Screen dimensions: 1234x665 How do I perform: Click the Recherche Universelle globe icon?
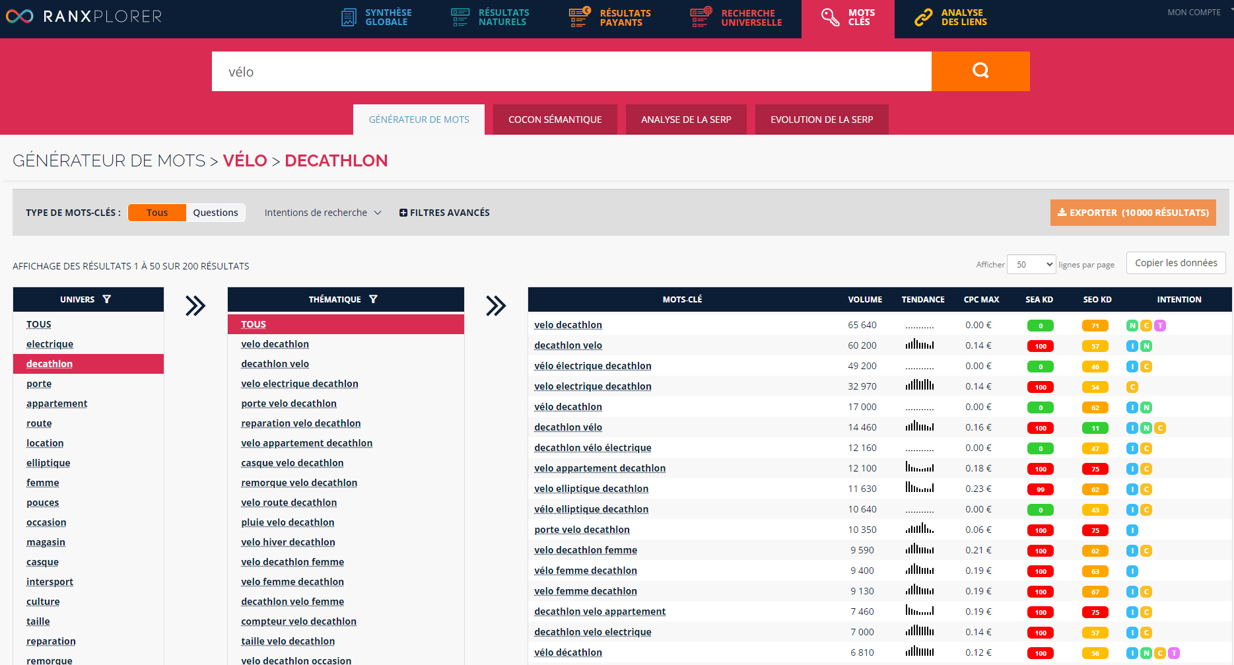pyautogui.click(x=701, y=17)
